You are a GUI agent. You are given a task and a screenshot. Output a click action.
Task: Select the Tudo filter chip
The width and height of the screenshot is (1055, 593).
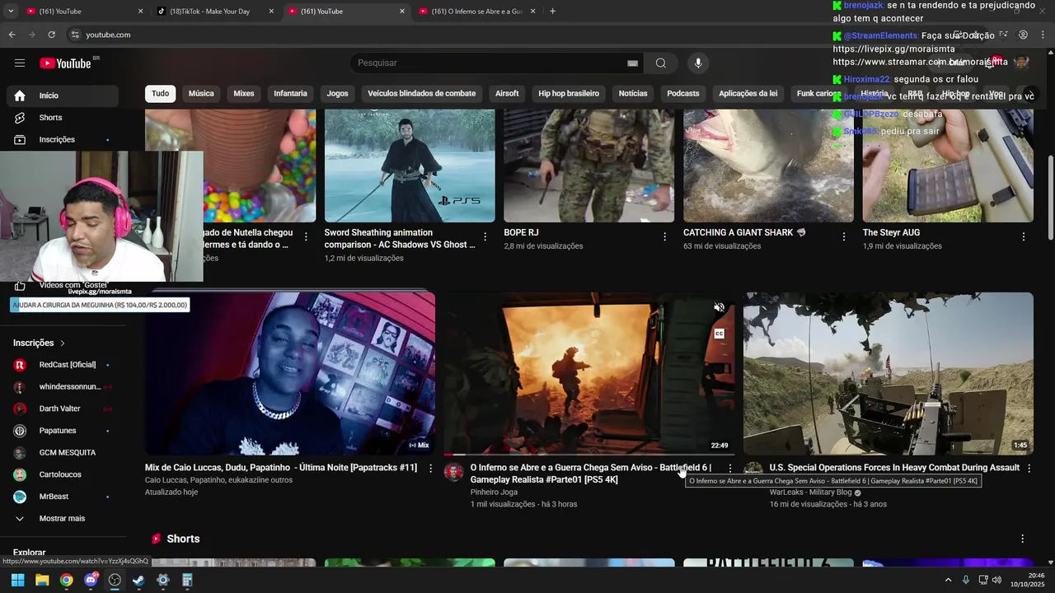[160, 93]
